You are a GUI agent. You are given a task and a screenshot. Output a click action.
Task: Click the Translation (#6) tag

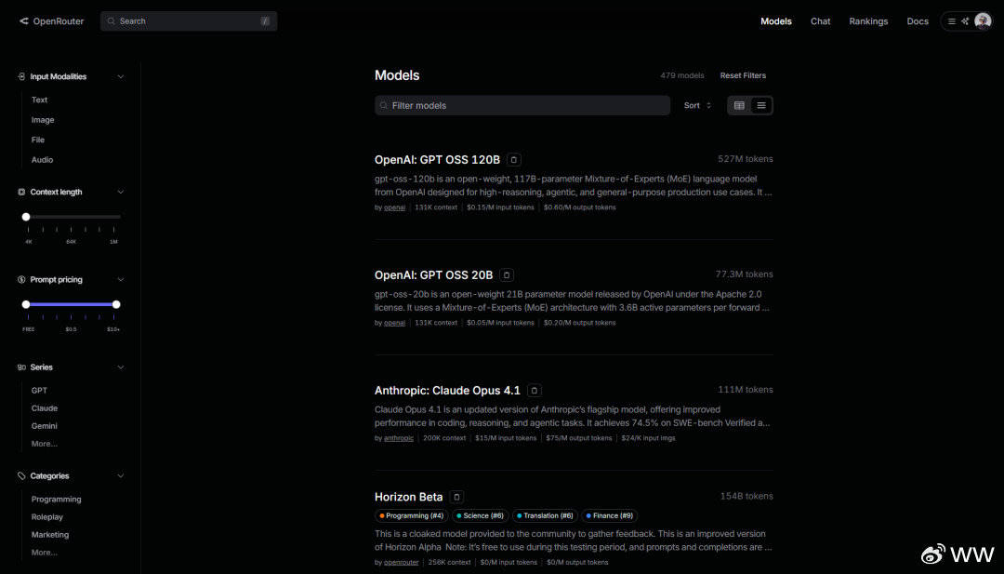(x=545, y=515)
